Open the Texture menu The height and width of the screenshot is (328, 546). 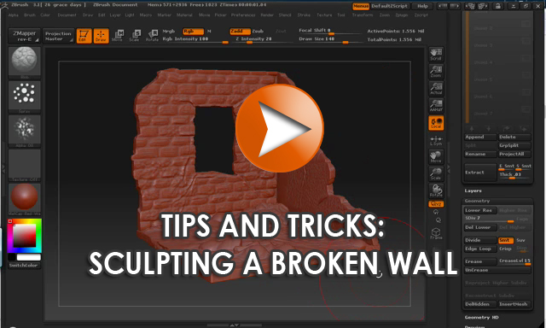[324, 15]
